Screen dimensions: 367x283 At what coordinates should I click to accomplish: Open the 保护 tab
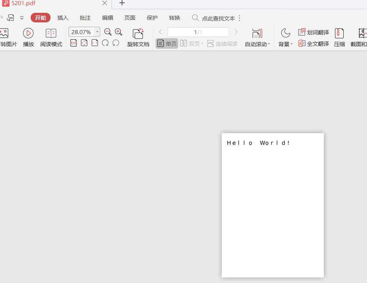(152, 18)
